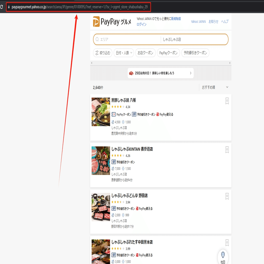The image size is (264, 264).
Task: Click 鹿児島中央駅から徒歩3分 text
Action: (124, 134)
